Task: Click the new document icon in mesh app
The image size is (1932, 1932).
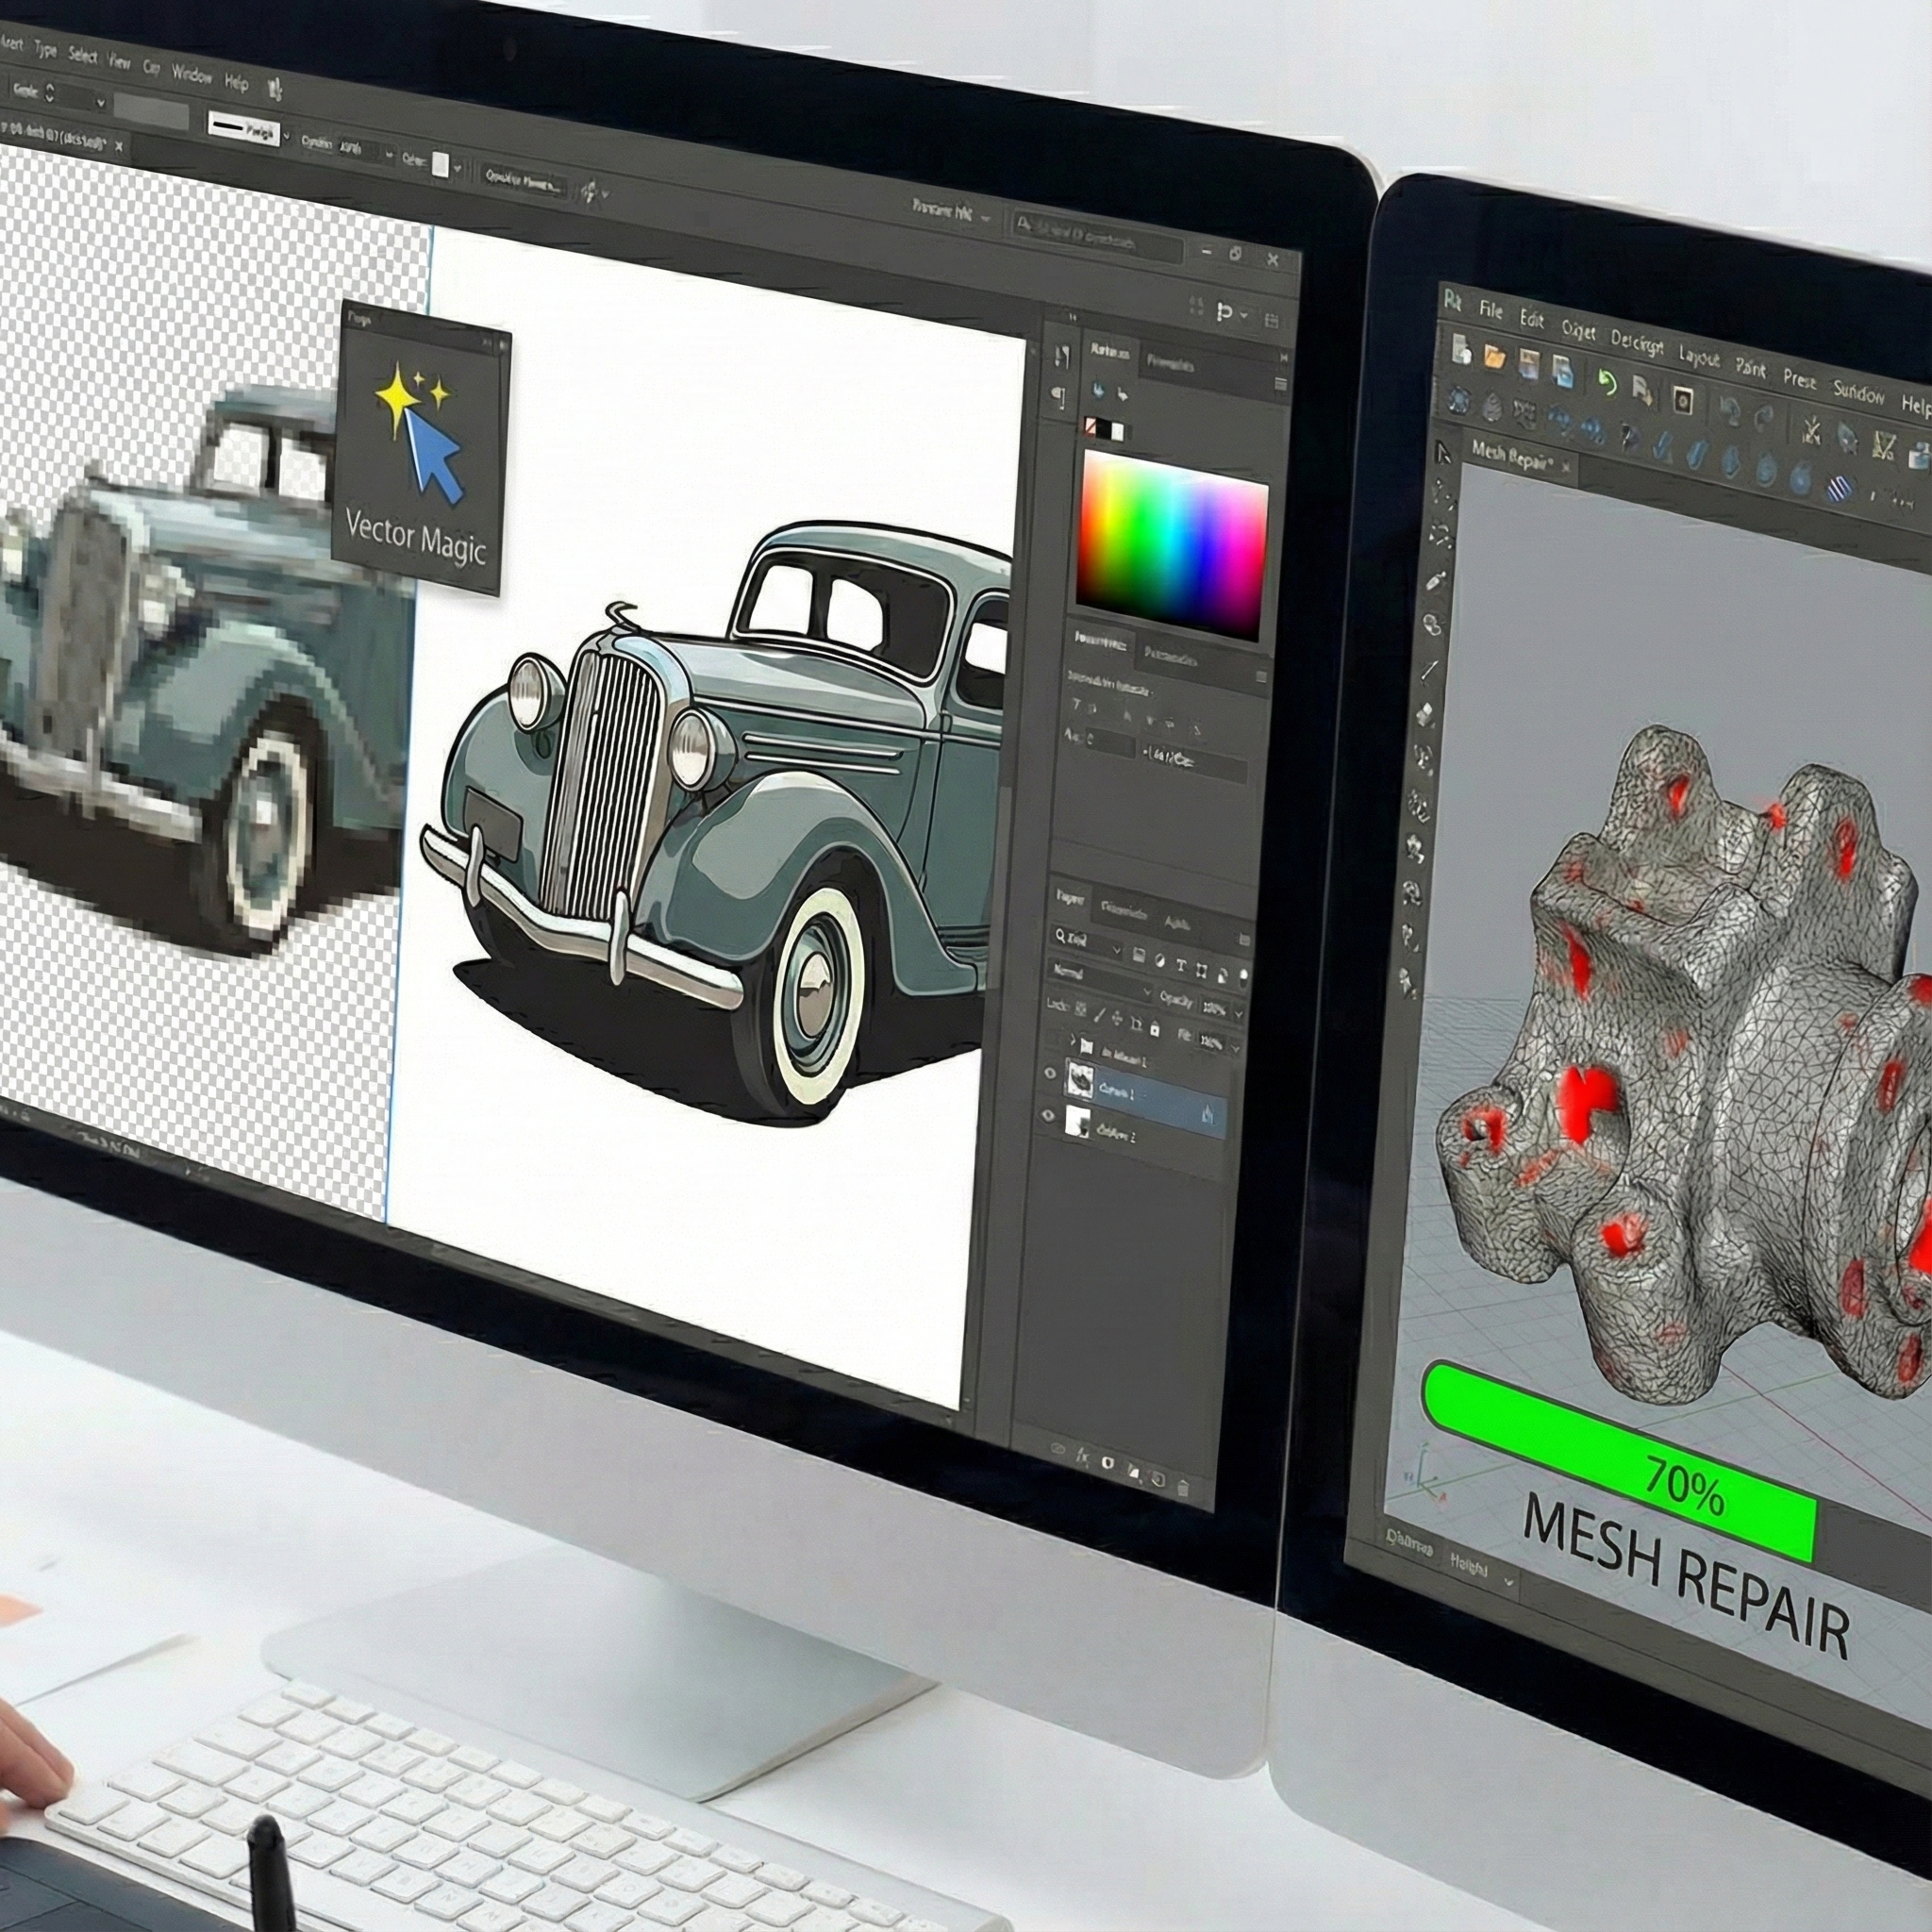Action: pyautogui.click(x=1462, y=348)
